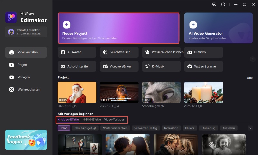
Task: Switch to KI-Bild-Effekte tab
Action: [92, 119]
